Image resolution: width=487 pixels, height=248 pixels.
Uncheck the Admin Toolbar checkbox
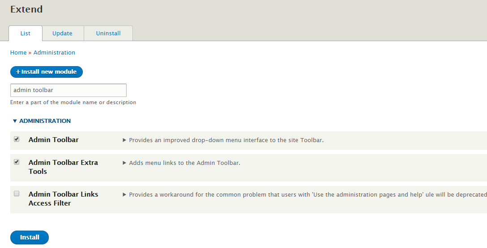tap(17, 139)
